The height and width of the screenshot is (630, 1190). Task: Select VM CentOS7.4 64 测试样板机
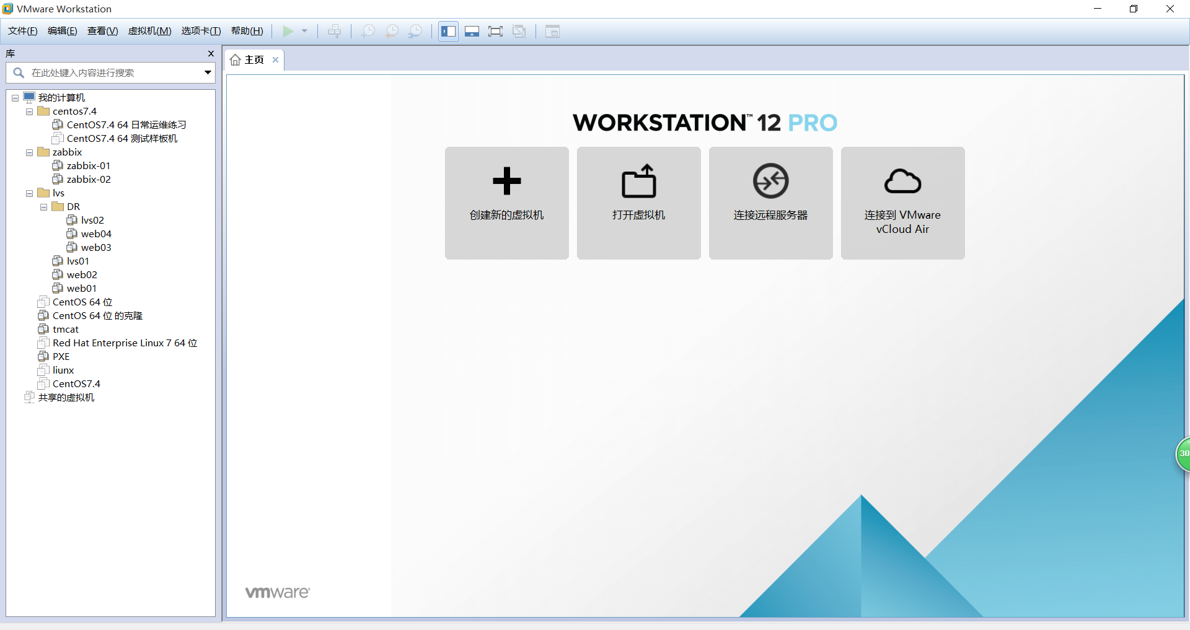click(122, 139)
